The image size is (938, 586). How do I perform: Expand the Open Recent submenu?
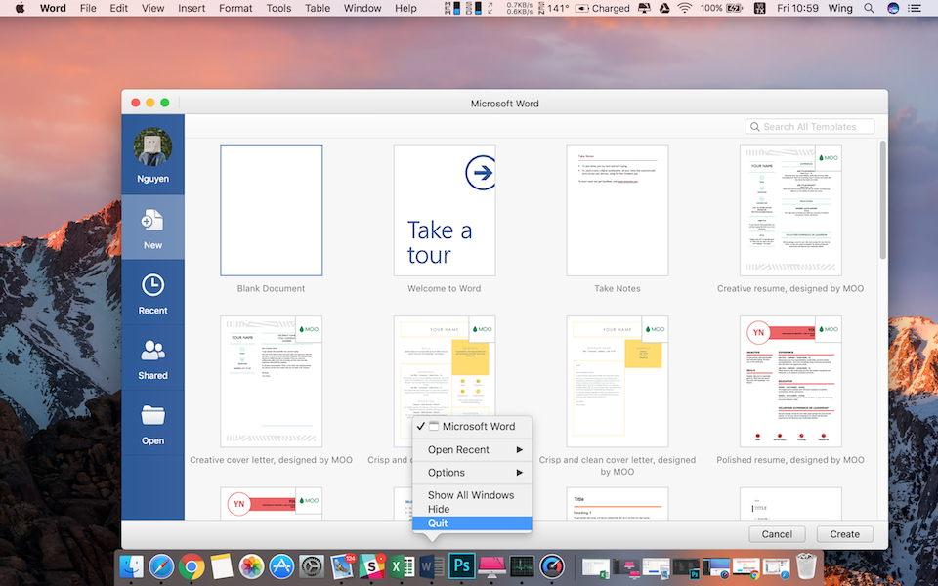click(472, 449)
